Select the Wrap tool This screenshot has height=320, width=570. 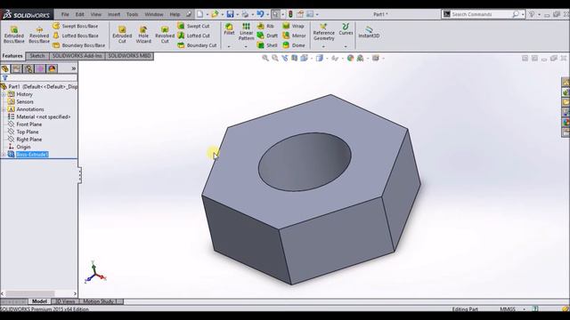coord(293,26)
